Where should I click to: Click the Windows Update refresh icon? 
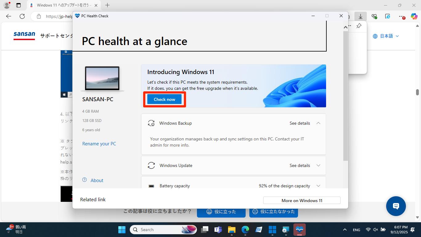(x=151, y=165)
